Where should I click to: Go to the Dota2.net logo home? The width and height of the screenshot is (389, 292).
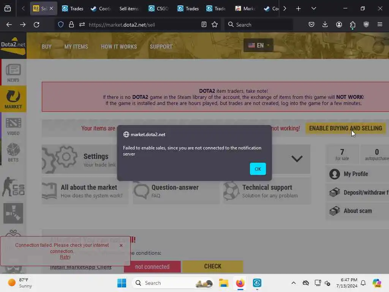pos(13,46)
